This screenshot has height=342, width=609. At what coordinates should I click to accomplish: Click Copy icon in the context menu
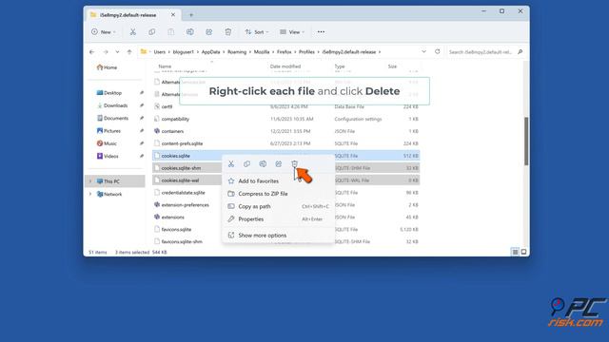[246, 164]
